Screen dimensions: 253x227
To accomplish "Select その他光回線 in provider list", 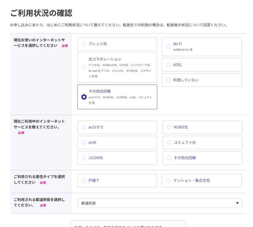I will [x=202, y=158].
